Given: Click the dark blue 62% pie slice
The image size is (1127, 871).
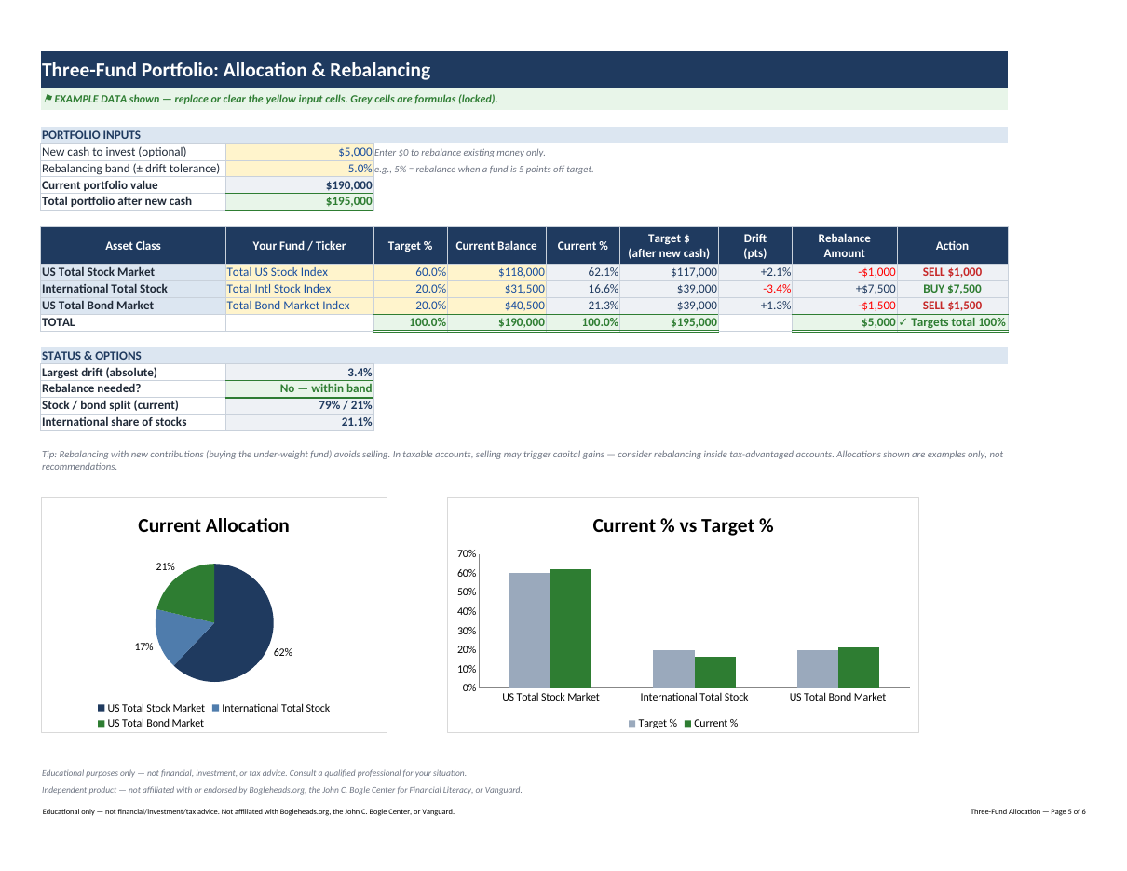Looking at the screenshot, I should [238, 629].
